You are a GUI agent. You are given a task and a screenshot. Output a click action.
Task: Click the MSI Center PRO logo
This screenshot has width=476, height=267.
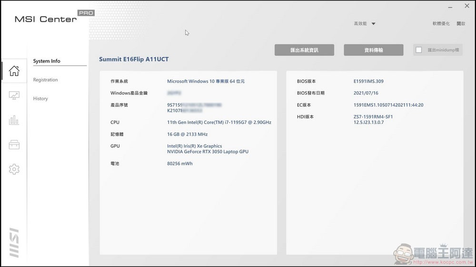pos(53,18)
